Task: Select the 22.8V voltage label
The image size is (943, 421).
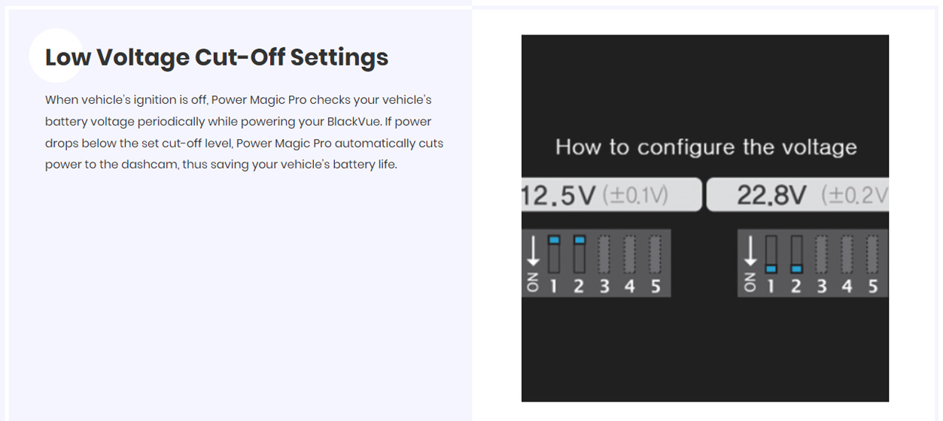Action: pos(771,195)
